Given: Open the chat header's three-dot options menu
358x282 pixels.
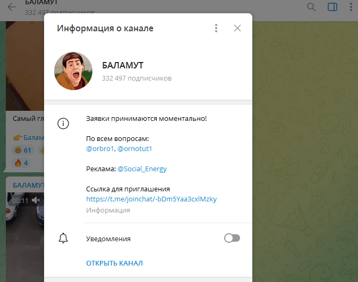Looking at the screenshot, I should click(x=351, y=7).
